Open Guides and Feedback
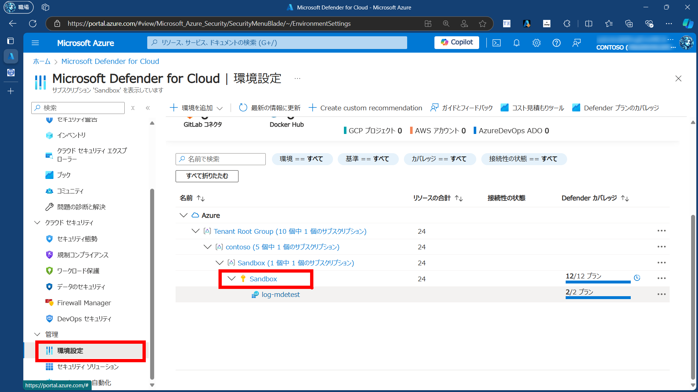Viewport: 698px width, 392px height. pyautogui.click(x=461, y=108)
